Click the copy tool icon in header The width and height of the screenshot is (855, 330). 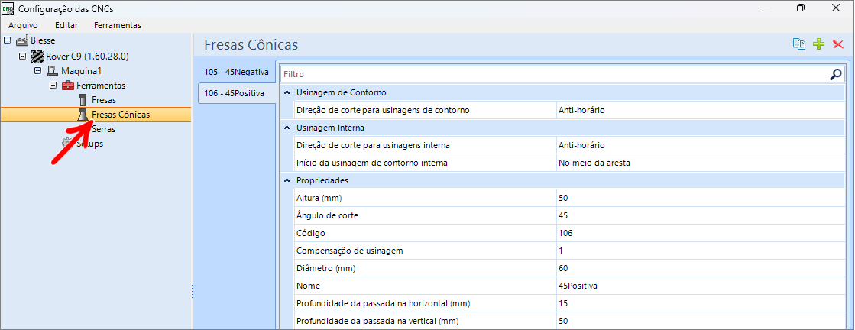(x=798, y=44)
